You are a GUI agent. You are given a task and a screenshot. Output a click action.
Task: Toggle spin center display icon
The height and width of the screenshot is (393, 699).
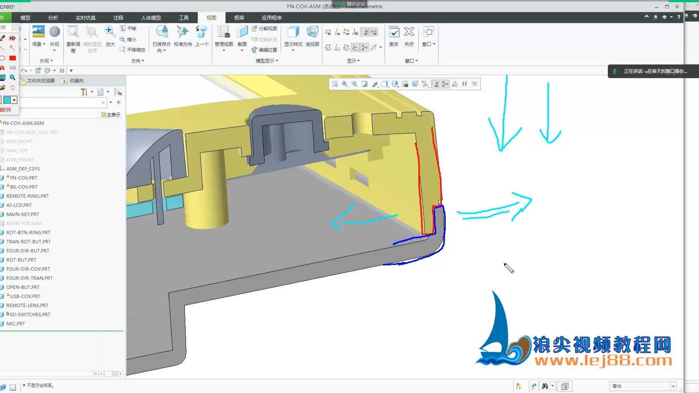[x=445, y=84]
